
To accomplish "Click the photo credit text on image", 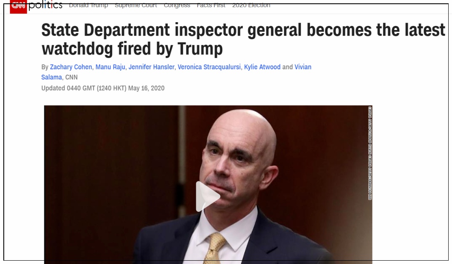I will coord(370,153).
